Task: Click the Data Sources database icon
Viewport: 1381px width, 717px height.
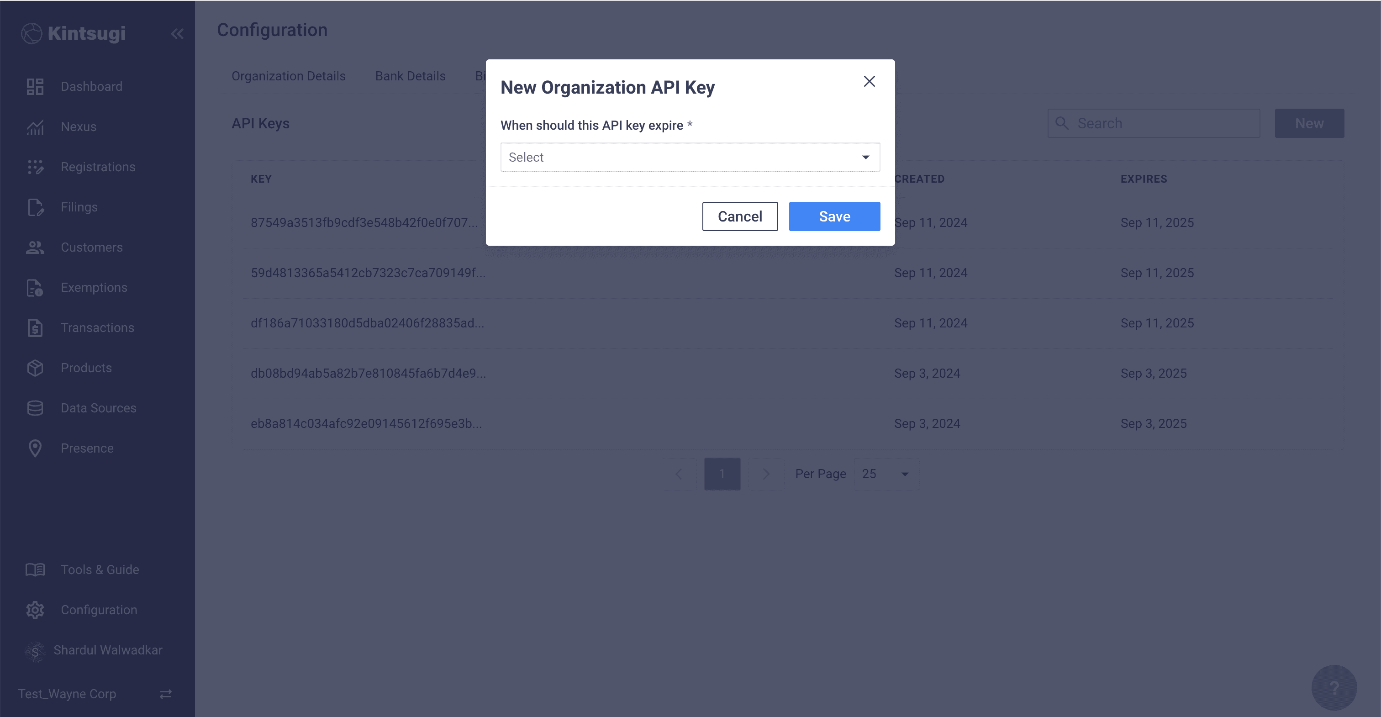Action: point(35,408)
